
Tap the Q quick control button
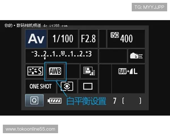tap(34, 100)
